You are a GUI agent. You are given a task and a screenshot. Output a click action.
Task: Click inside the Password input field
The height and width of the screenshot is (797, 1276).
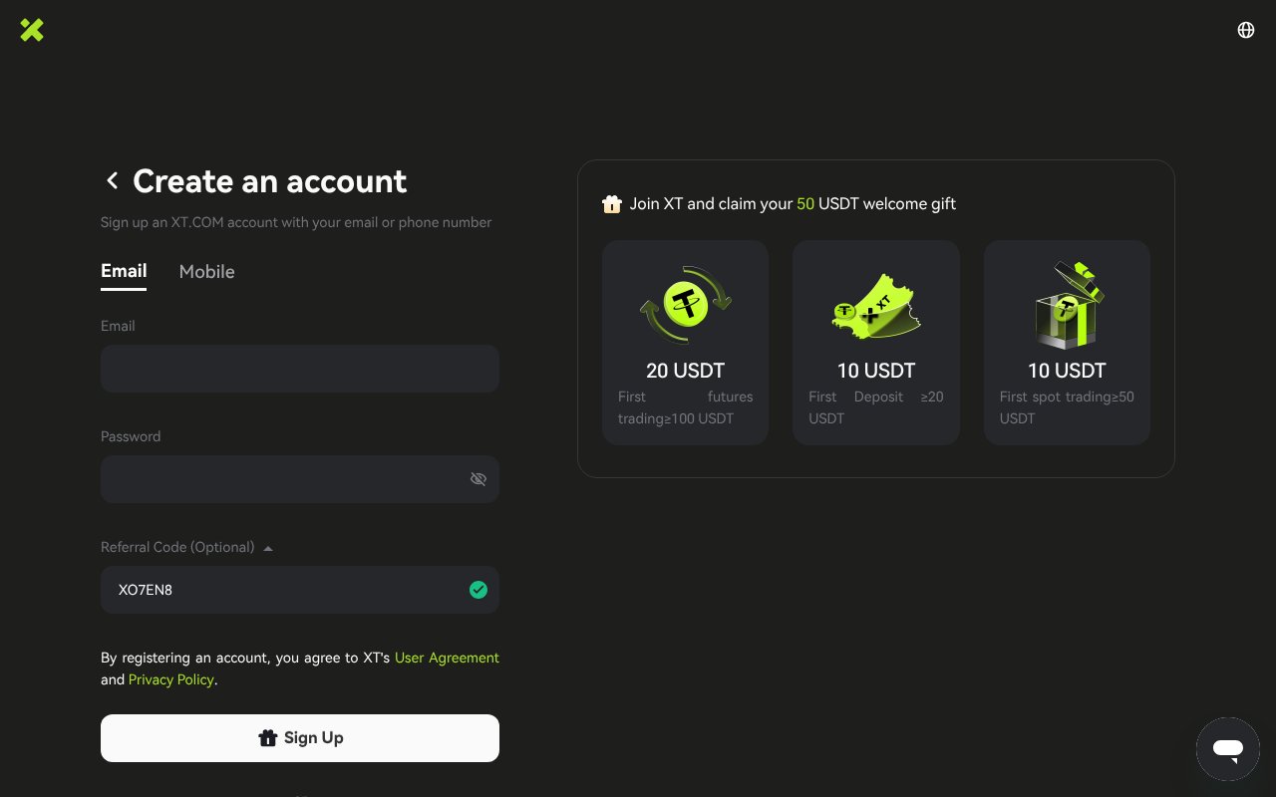coord(289,479)
